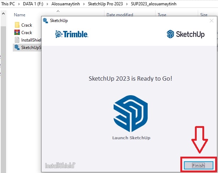The width and height of the screenshot is (218, 173).
Task: Close the SketchUp installer dialog
Action: click(x=212, y=21)
